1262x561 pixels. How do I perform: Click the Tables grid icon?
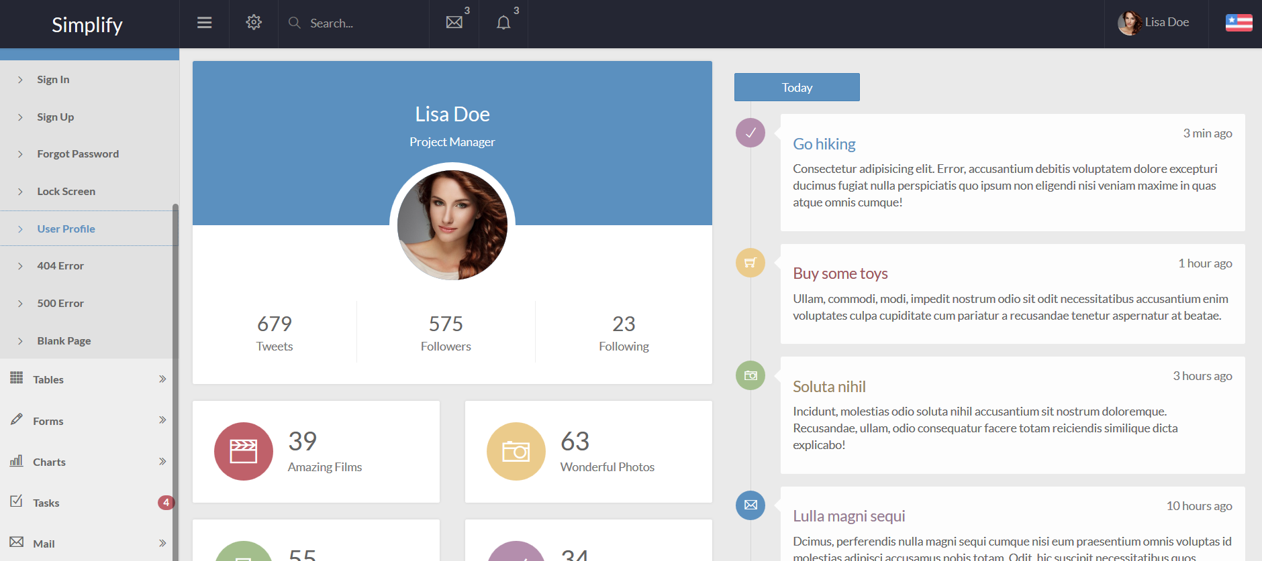coord(17,378)
